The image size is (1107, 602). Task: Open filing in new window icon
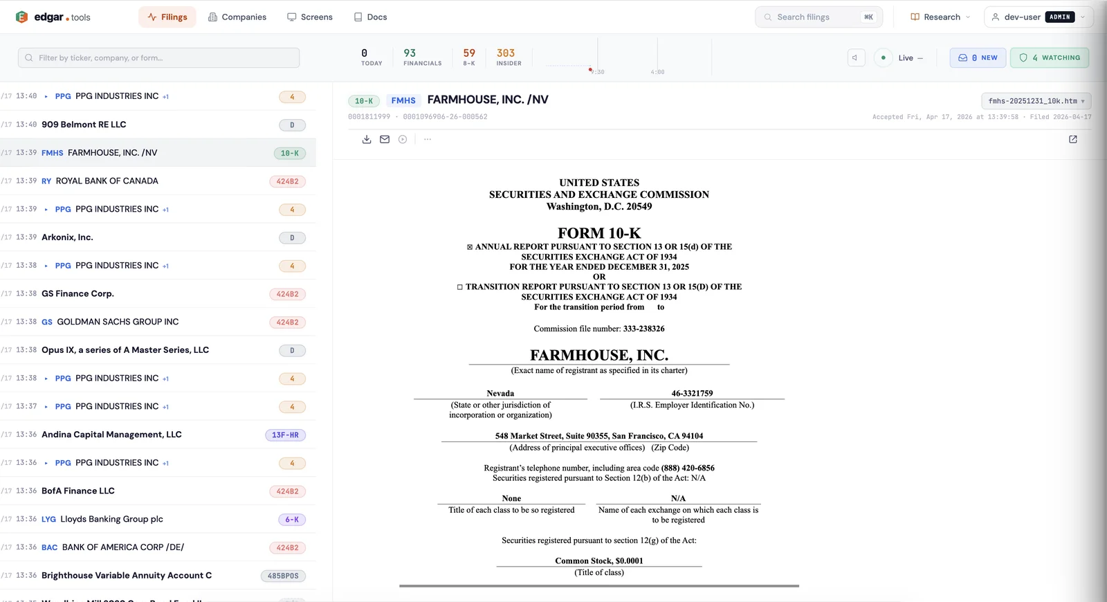pyautogui.click(x=1073, y=139)
